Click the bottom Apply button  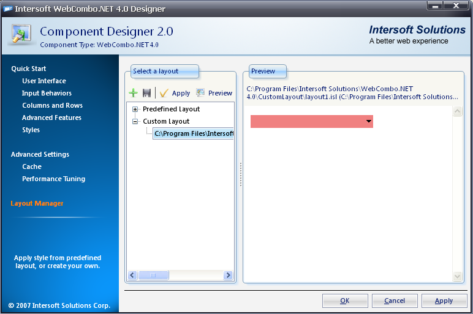tap(444, 301)
